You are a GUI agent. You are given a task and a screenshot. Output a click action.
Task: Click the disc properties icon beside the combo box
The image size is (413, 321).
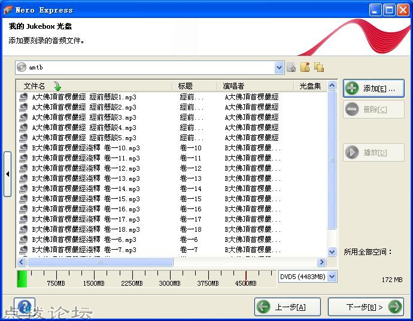(x=291, y=68)
